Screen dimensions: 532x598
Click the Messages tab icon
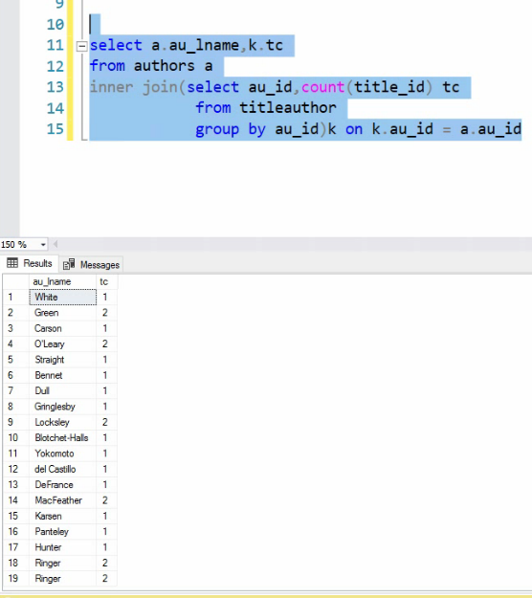point(69,264)
